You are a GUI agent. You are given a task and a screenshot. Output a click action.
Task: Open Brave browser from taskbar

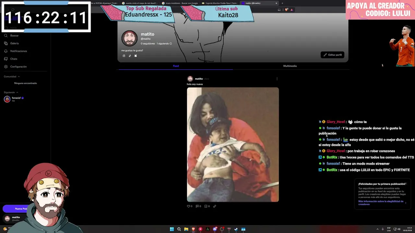point(193,229)
